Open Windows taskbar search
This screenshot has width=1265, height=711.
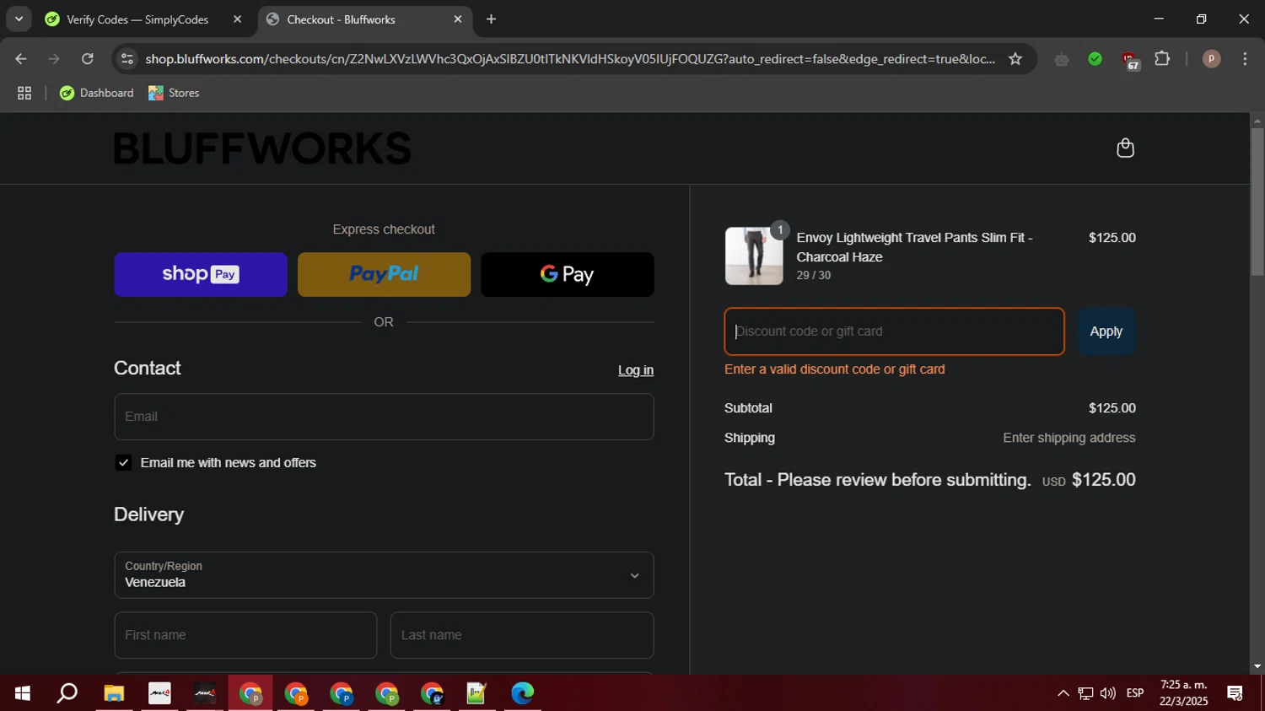coord(67,693)
